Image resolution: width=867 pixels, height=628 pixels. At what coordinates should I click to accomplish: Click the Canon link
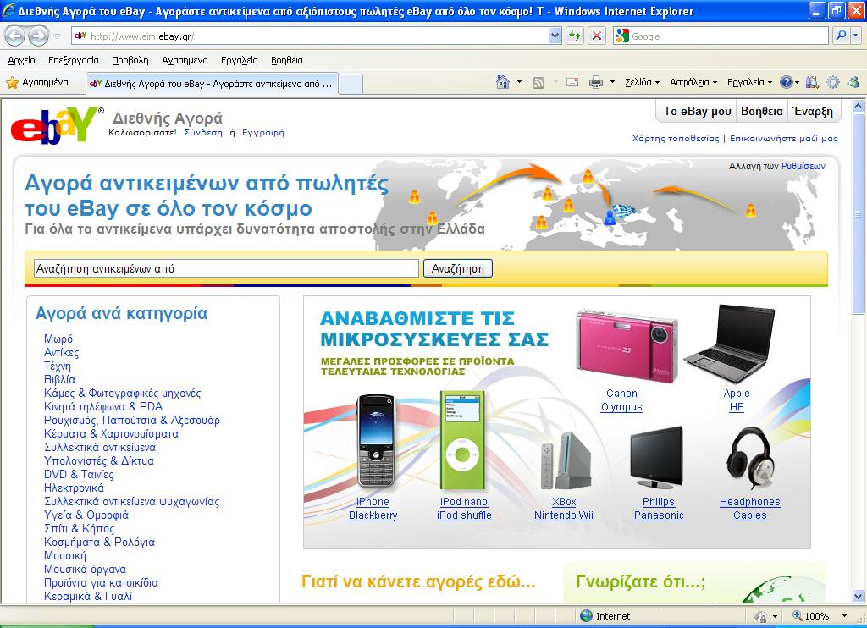[621, 394]
